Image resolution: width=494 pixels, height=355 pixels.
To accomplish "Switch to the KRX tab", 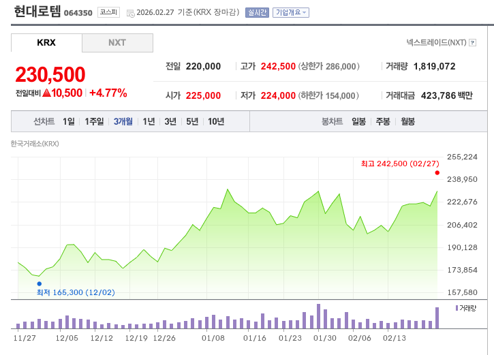I will pyautogui.click(x=46, y=42).
